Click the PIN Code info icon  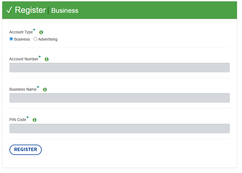click(x=34, y=120)
